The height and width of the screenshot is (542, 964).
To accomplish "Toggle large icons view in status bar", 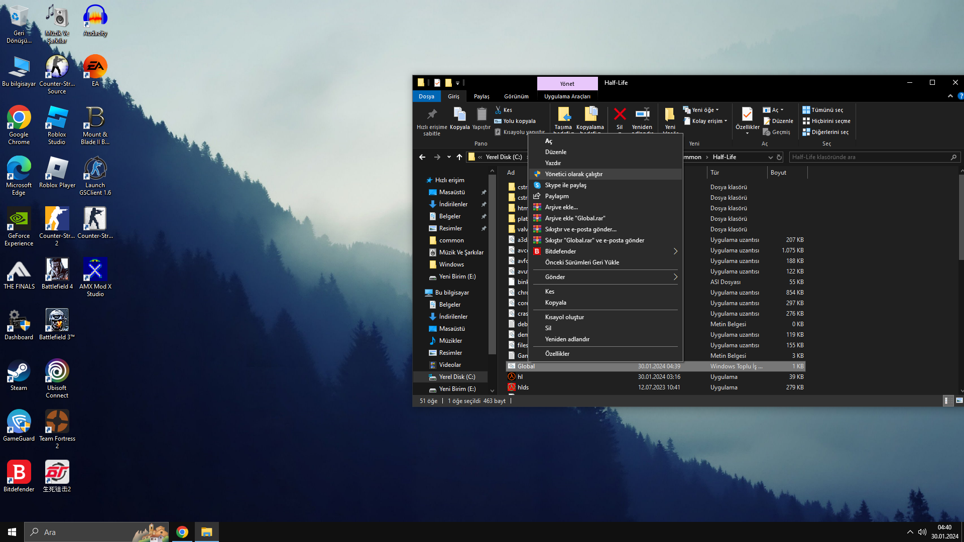I will (959, 400).
